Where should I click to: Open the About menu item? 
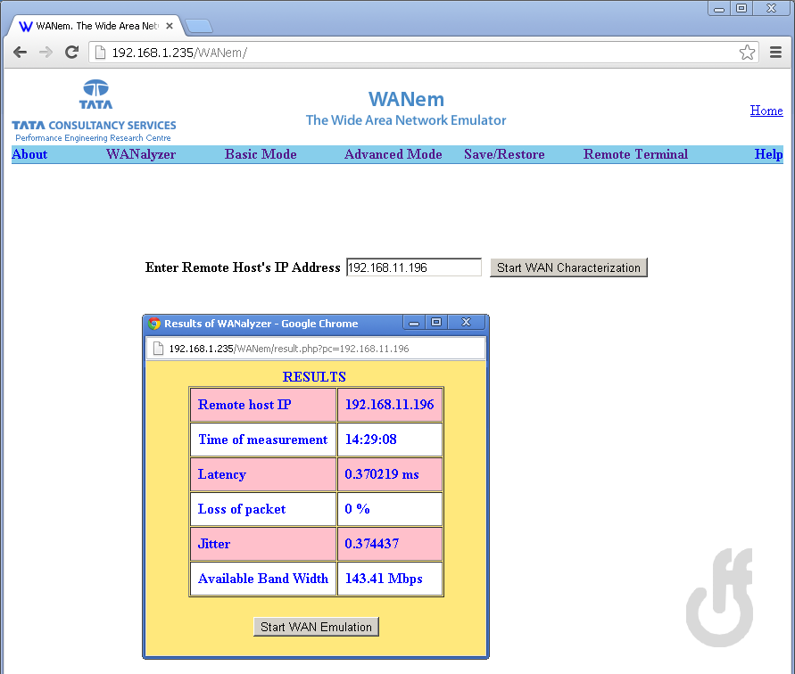(x=29, y=154)
